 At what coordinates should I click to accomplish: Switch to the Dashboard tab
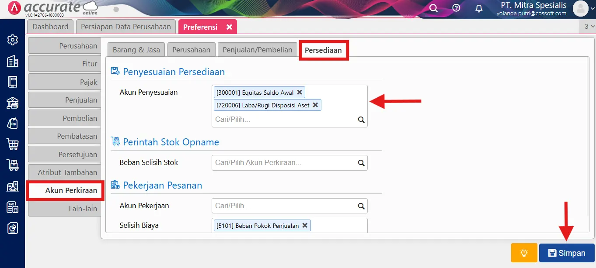pyautogui.click(x=50, y=27)
